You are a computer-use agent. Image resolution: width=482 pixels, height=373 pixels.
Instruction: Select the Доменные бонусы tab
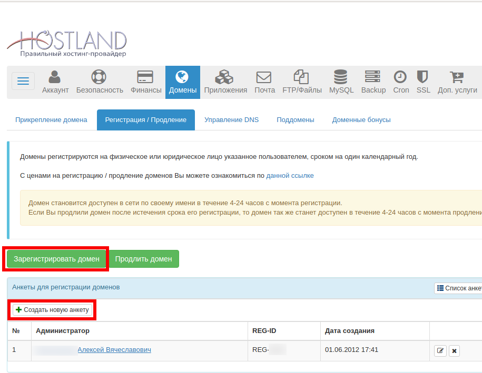point(361,120)
